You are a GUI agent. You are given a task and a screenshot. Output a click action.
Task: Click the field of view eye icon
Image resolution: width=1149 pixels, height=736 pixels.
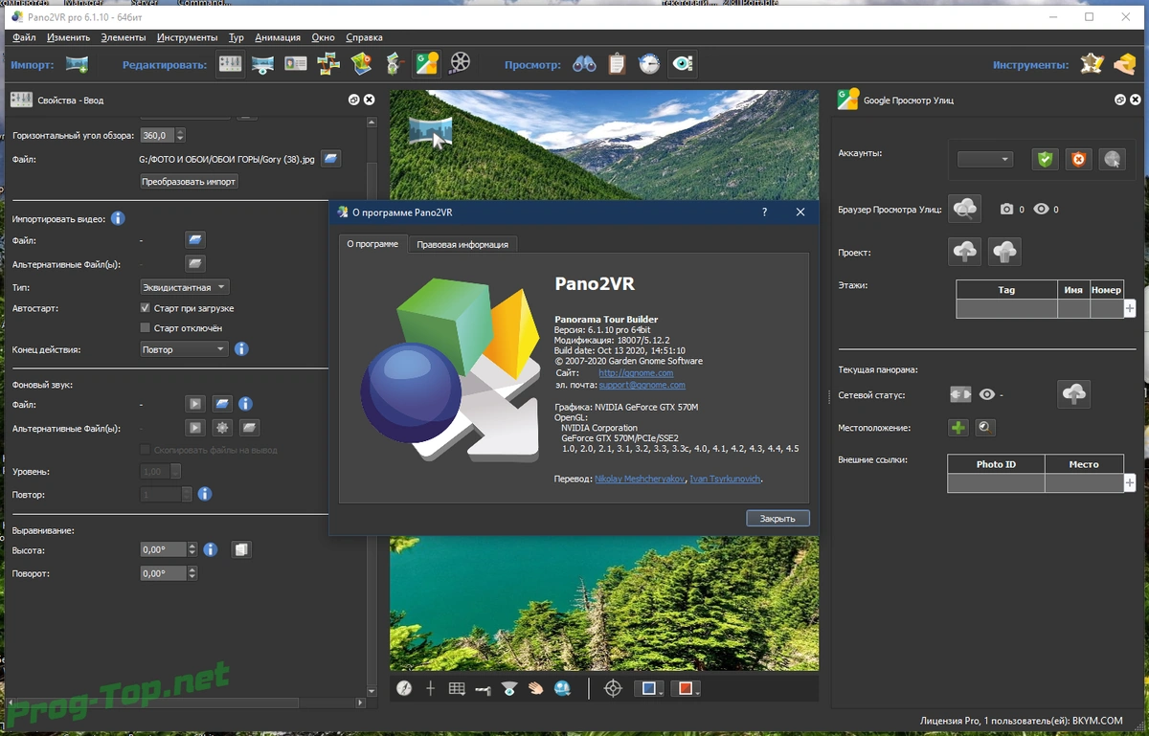tap(509, 688)
